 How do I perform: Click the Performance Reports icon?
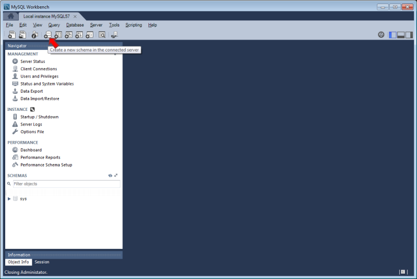[15, 157]
